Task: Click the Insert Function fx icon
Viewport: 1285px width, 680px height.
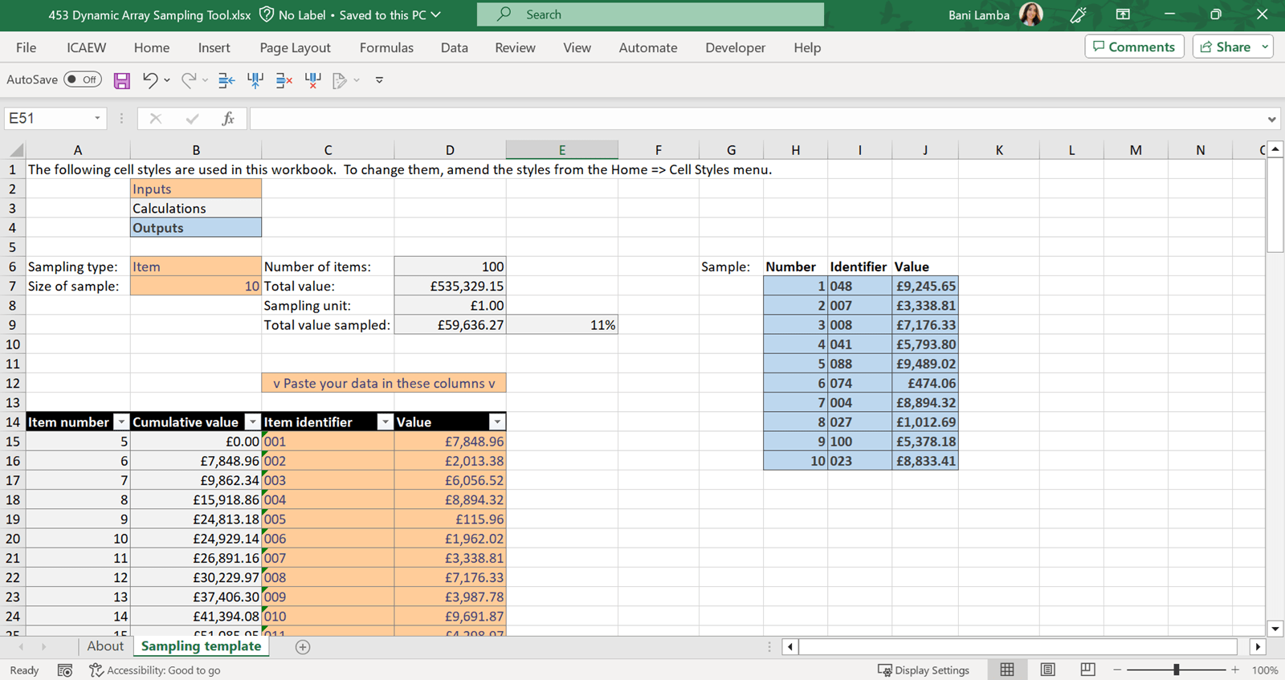Action: [228, 119]
